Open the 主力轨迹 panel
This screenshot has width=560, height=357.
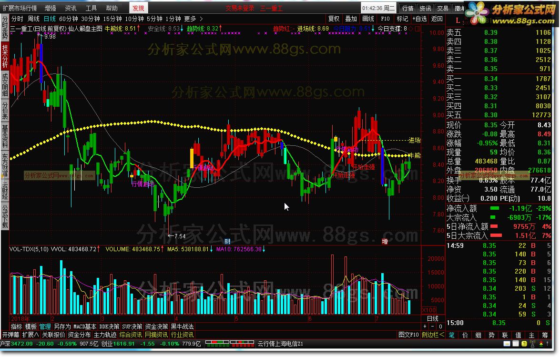(x=105, y=335)
